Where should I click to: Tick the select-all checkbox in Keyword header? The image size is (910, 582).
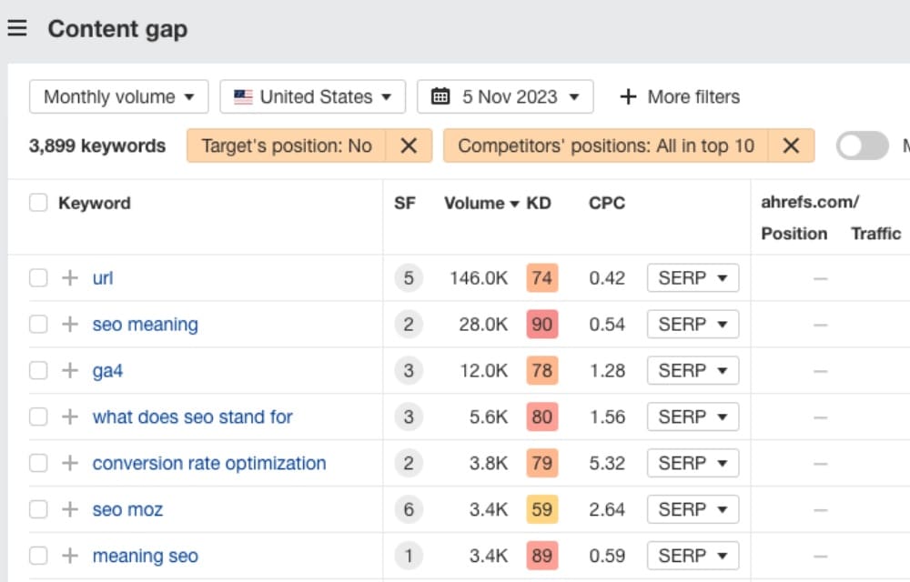tap(38, 203)
